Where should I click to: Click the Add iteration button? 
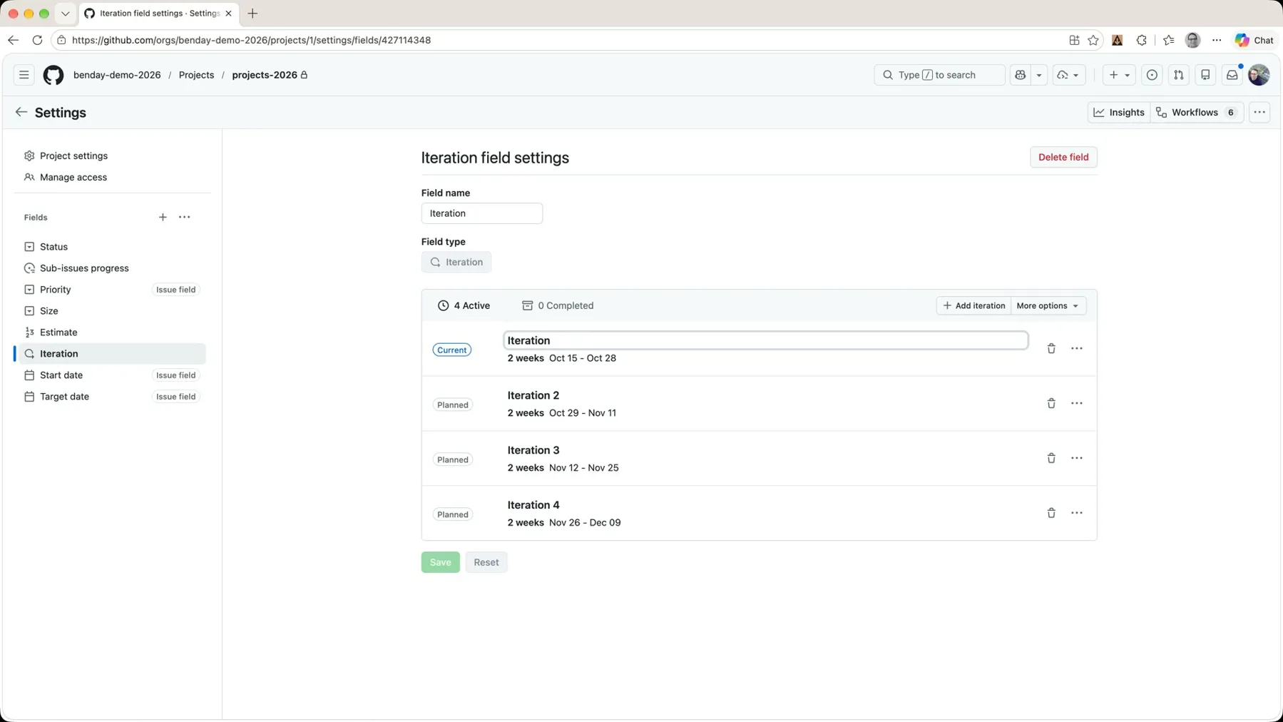pyautogui.click(x=973, y=305)
